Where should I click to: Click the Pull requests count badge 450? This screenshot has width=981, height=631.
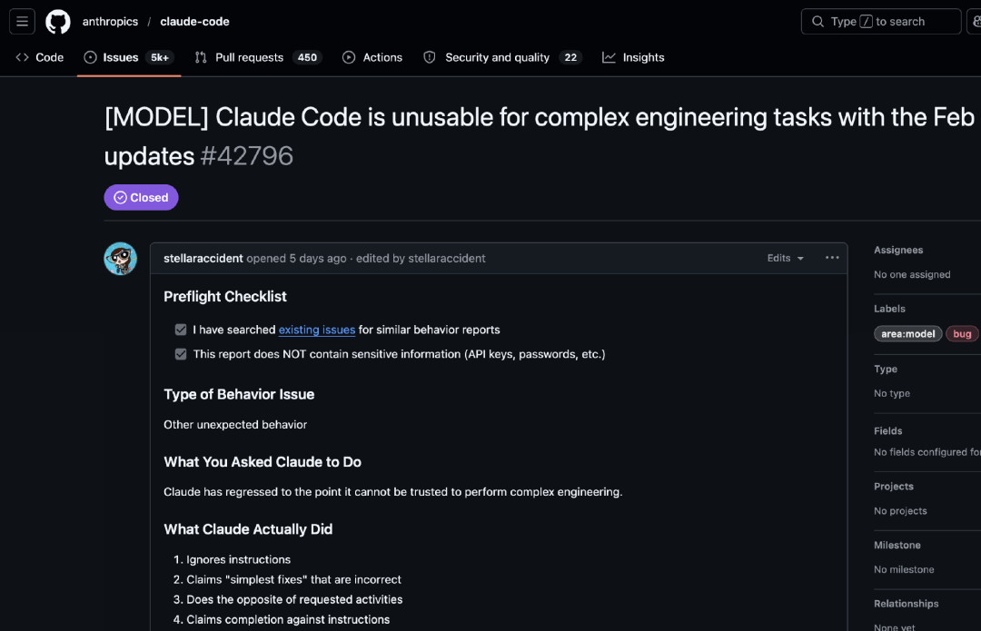point(307,57)
